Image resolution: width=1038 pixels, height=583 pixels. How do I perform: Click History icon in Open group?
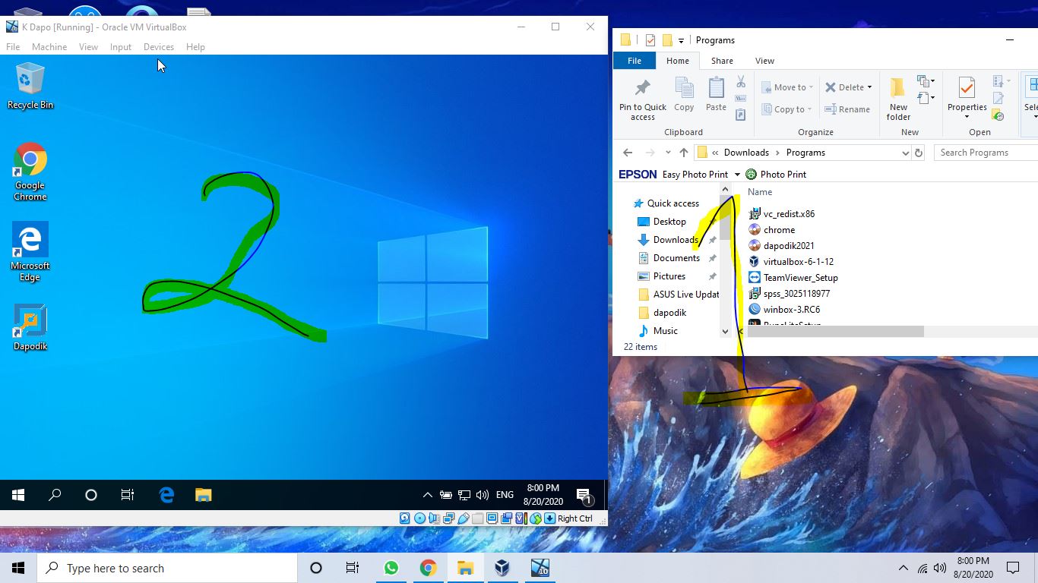click(x=998, y=115)
